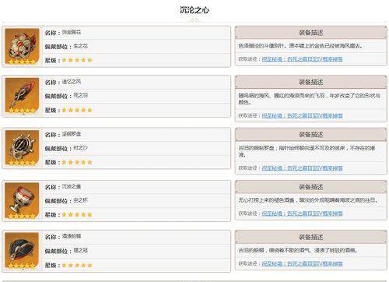Select the name text 坚铜罗盘

(72, 134)
